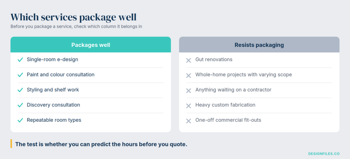
Task: Click the X icon beside Gut renovations
Action: (189, 60)
